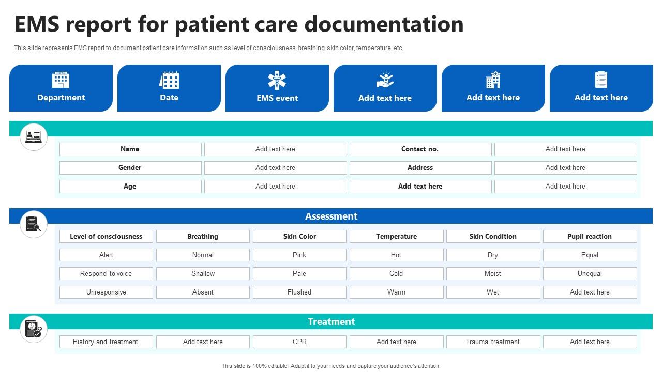Click the CPR treatment cell
Screen dimensions: 662x372
point(299,342)
